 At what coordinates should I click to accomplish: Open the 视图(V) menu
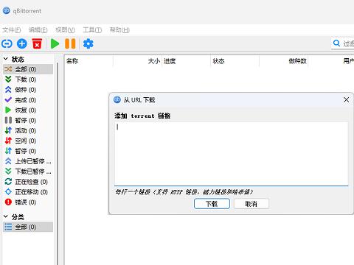pos(65,30)
